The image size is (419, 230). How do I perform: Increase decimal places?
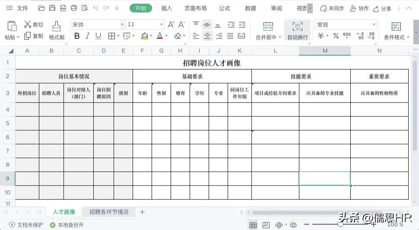click(x=360, y=35)
